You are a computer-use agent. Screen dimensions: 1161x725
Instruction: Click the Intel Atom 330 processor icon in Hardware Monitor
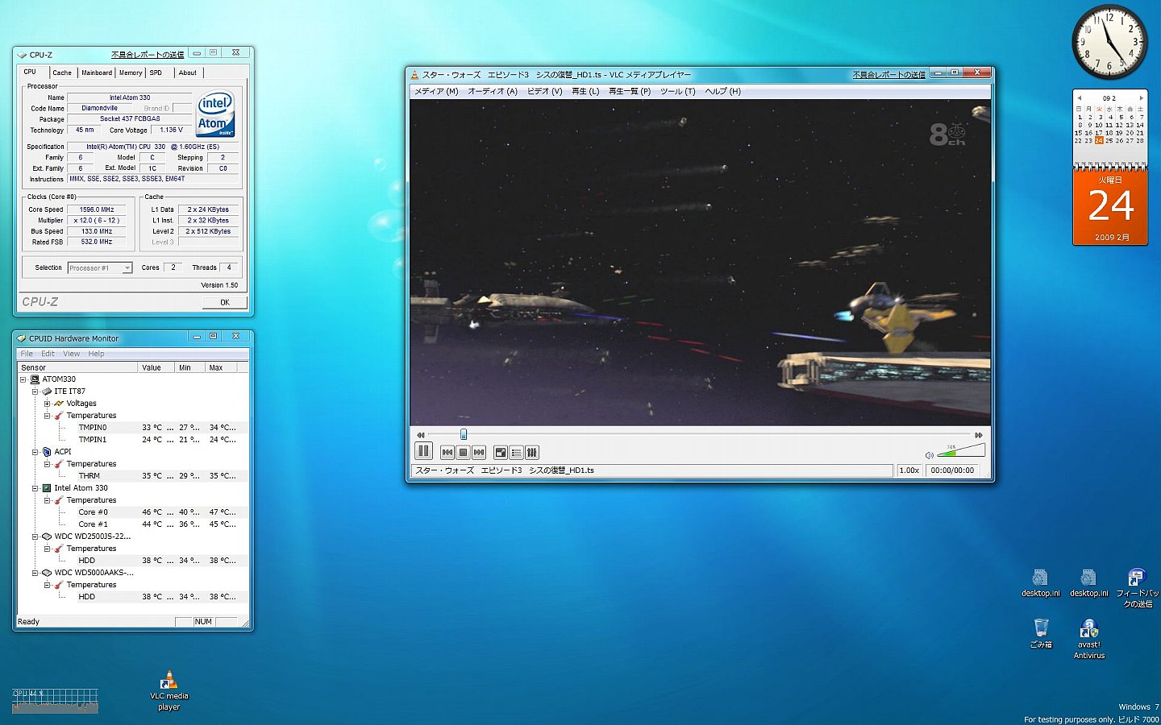47,488
